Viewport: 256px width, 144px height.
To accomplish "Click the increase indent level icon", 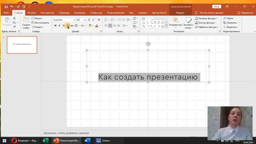I will click(x=124, y=20).
